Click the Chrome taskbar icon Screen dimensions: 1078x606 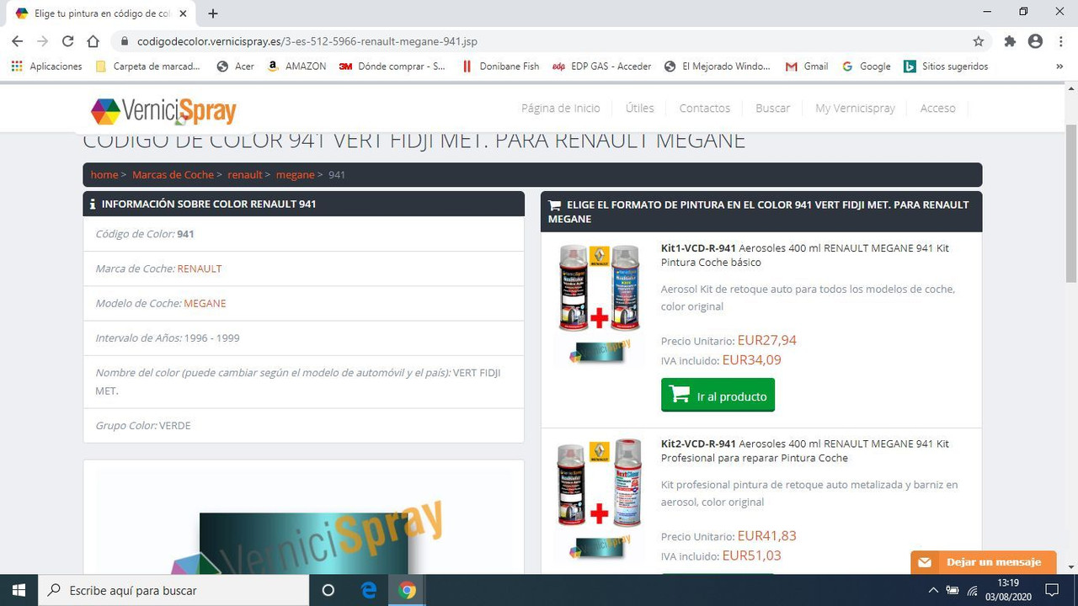click(408, 590)
